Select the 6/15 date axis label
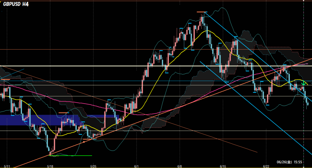The width and height of the screenshot is (312, 168). pos(223,166)
